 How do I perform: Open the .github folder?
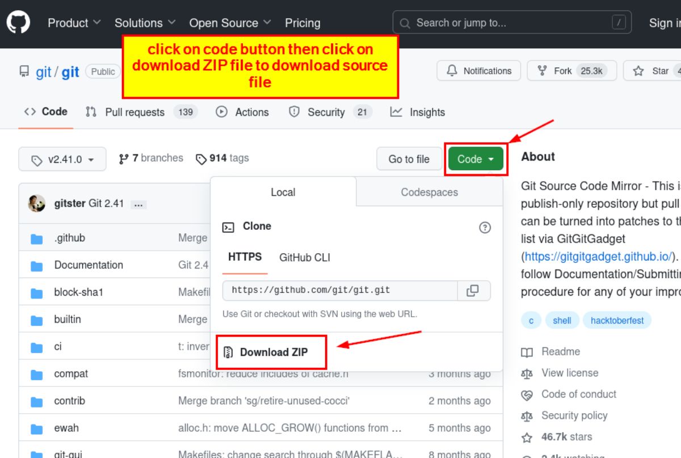coord(69,238)
